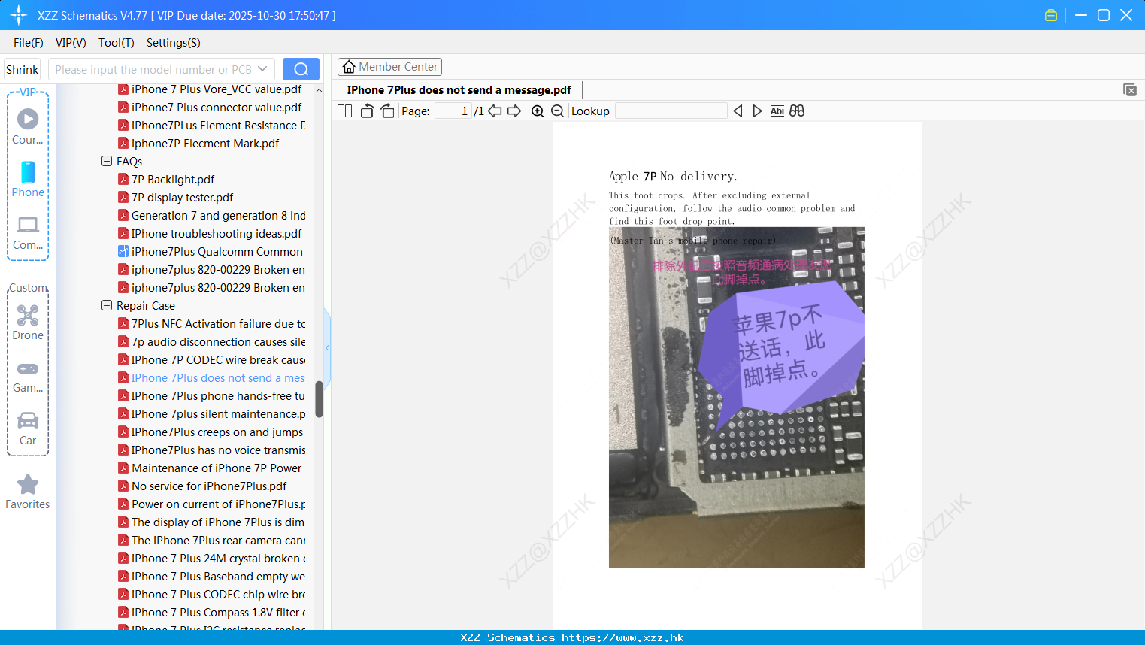Image resolution: width=1145 pixels, height=645 pixels.
Task: Open the Member Center button
Action: point(390,67)
